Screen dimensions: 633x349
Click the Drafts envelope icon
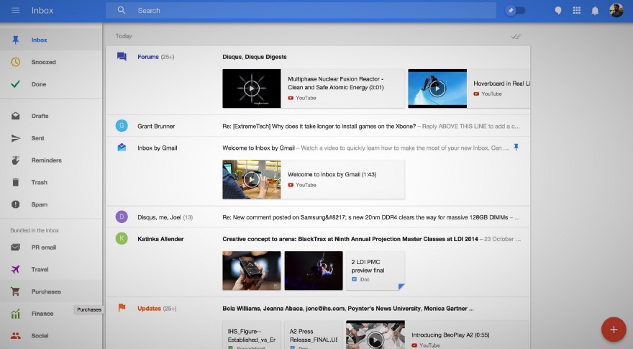(15, 116)
